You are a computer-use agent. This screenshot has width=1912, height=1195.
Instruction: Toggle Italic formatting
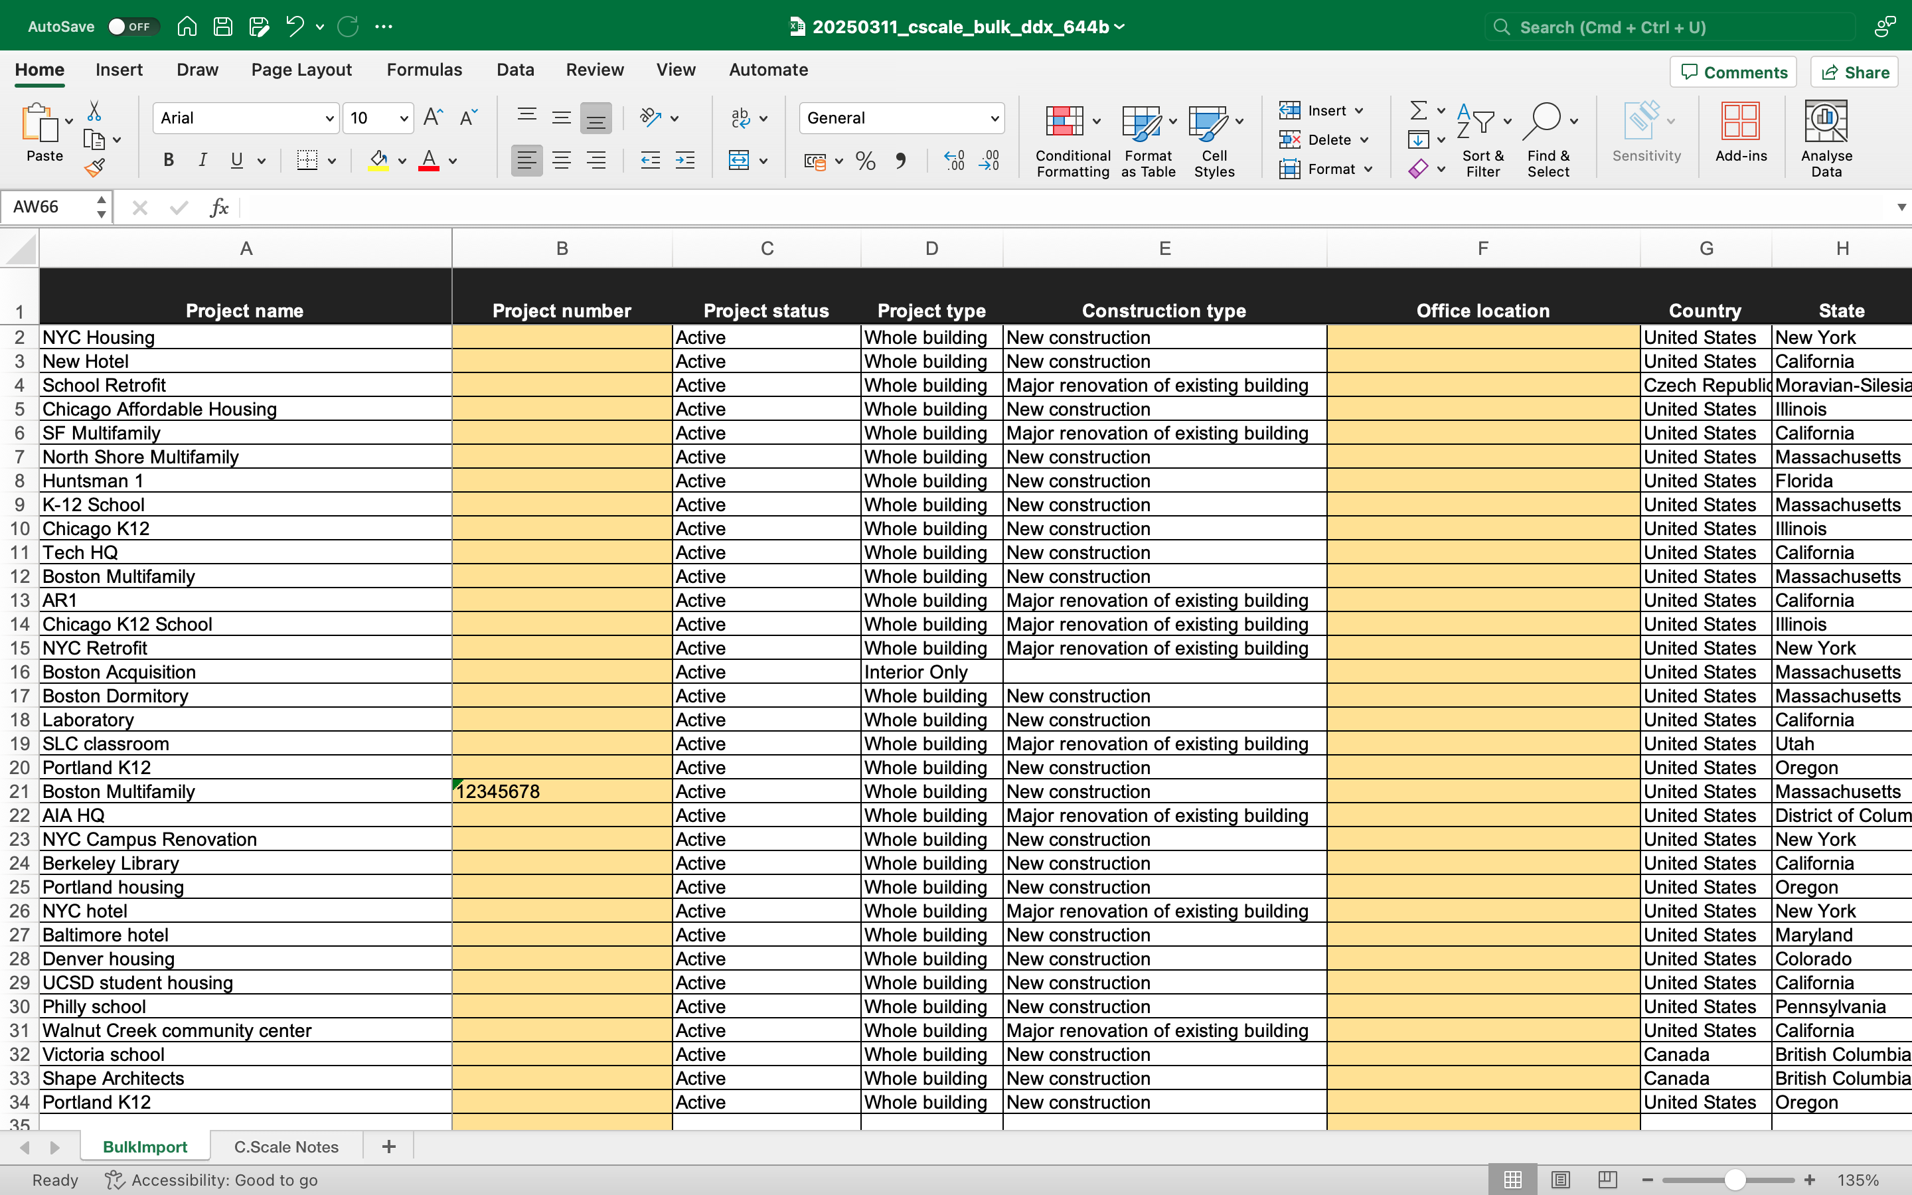[203, 161]
